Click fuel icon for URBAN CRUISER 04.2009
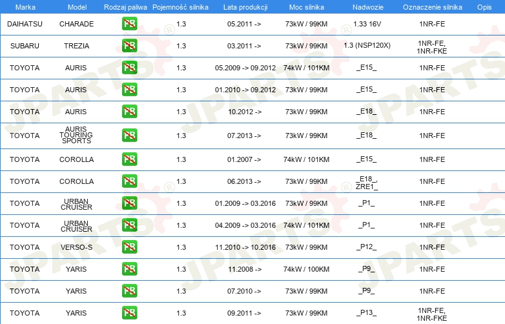 [x=129, y=225]
